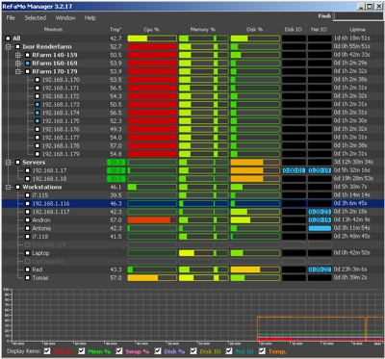Click the Net IO value for Red

[x=320, y=269]
